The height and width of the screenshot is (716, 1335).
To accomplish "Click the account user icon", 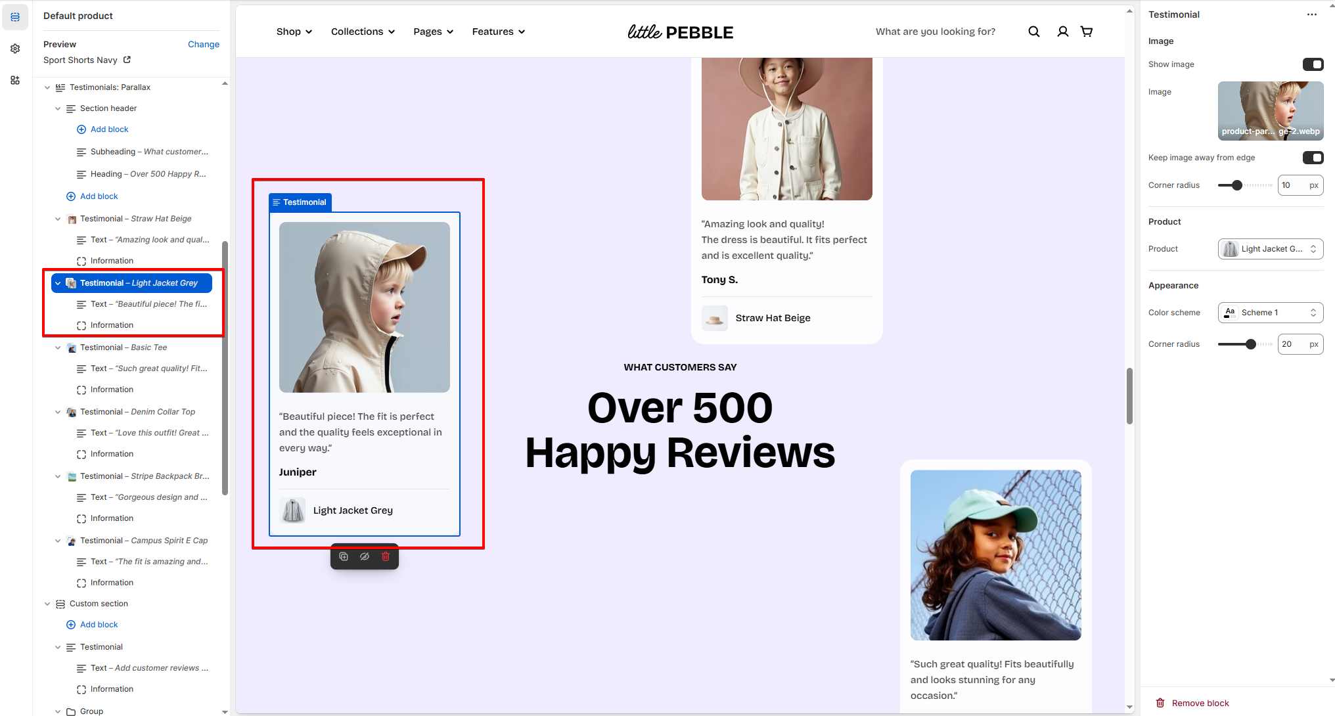I will (1062, 32).
